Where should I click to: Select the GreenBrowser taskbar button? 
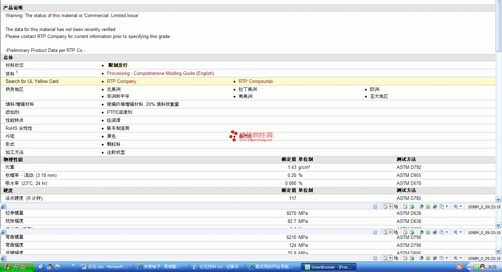click(x=328, y=267)
